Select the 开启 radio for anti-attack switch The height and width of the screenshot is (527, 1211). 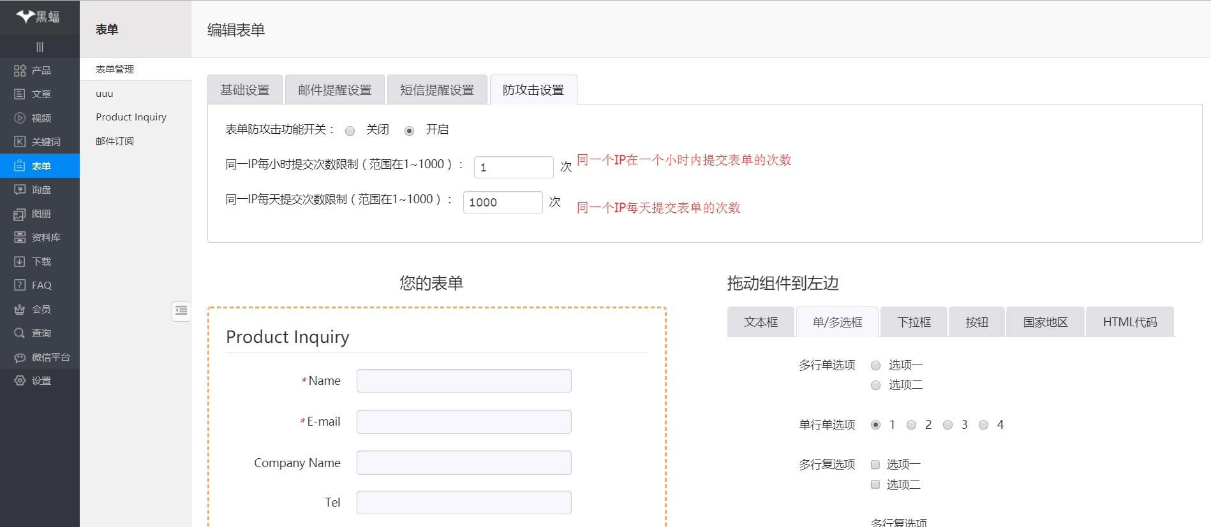410,131
